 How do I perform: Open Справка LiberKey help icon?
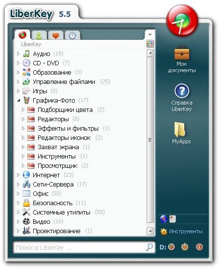click(x=182, y=91)
